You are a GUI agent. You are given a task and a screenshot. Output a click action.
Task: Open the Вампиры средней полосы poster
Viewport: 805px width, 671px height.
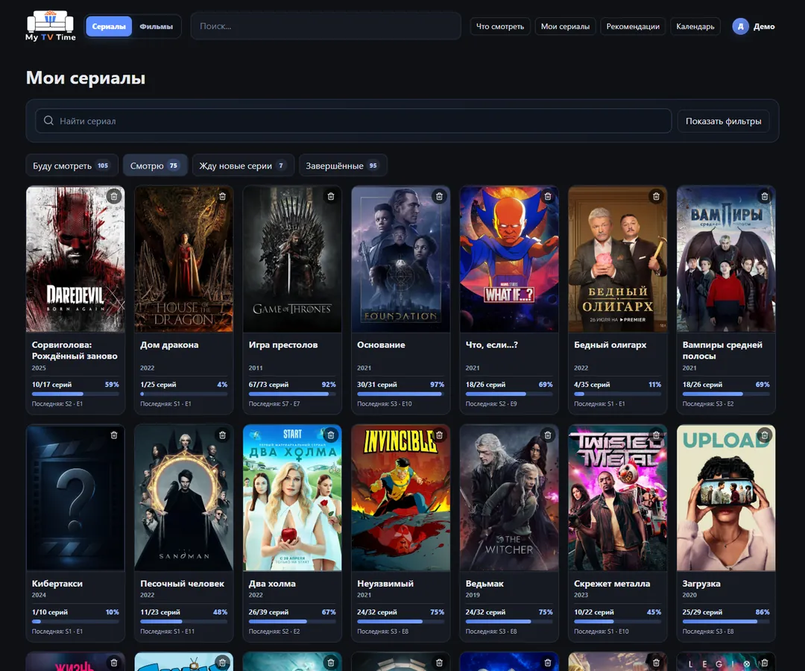(726, 259)
